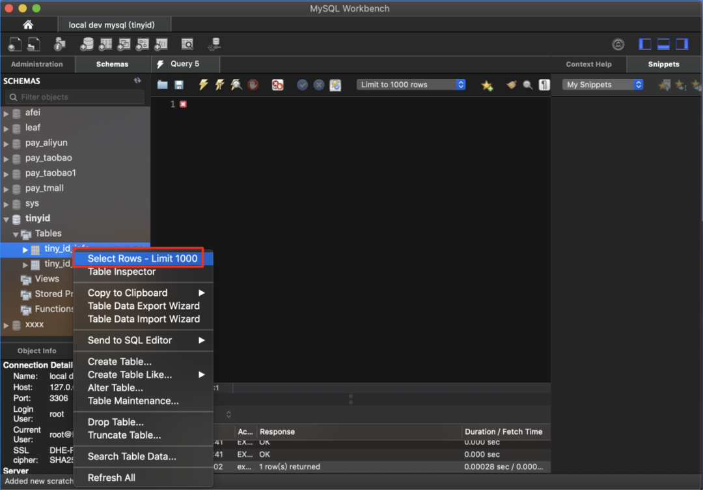The image size is (703, 490).
Task: Click the Snippets tab
Action: [x=663, y=64]
